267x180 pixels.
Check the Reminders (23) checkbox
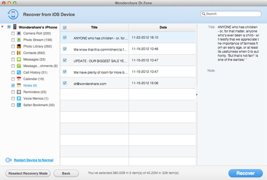tap(13, 92)
